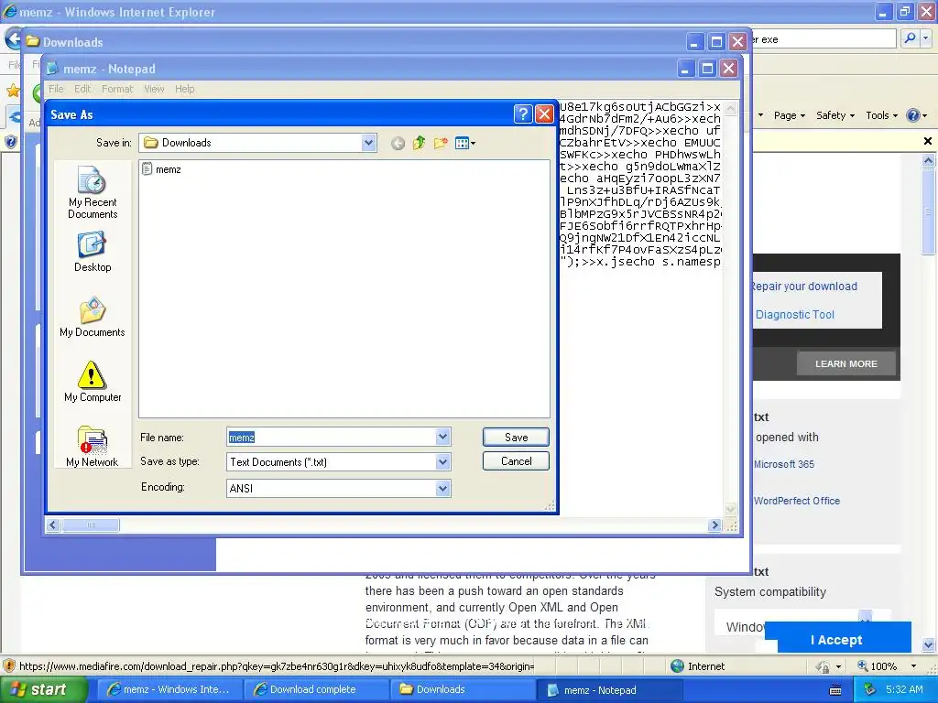The width and height of the screenshot is (938, 703).
Task: Click the IE Help question mark icon
Action: click(912, 115)
